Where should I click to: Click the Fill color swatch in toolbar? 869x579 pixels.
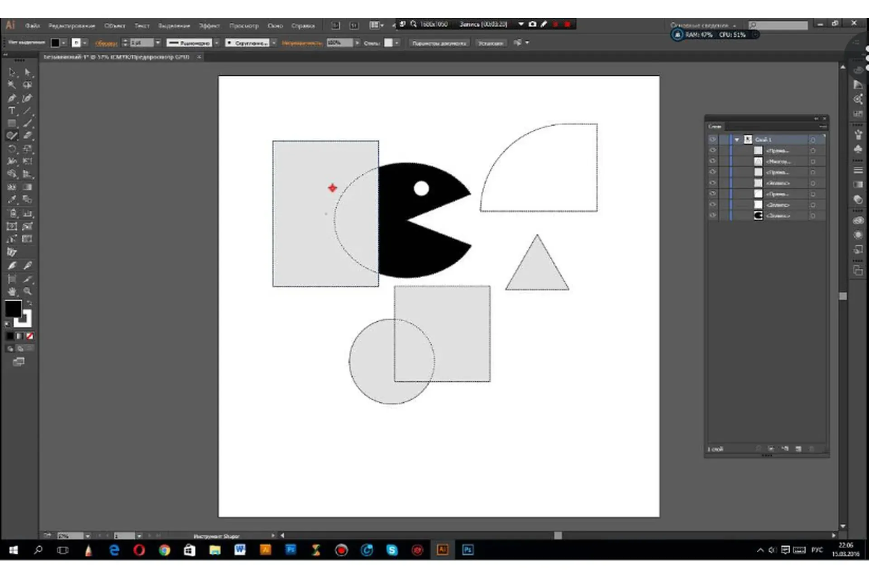[x=13, y=309]
